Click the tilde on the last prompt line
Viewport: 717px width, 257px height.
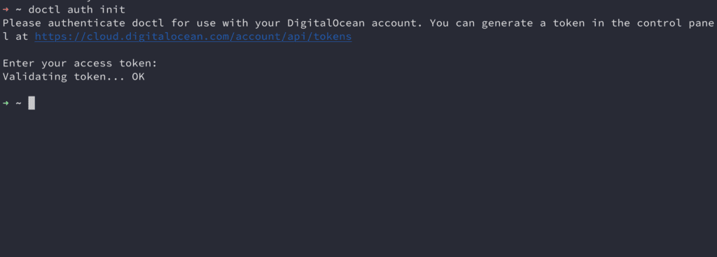click(x=19, y=103)
